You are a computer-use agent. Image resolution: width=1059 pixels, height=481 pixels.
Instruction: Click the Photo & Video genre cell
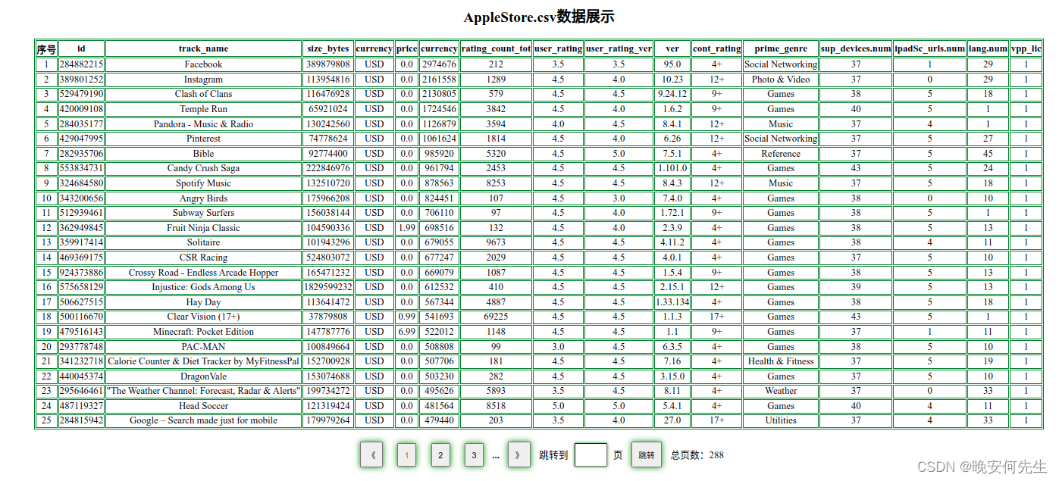[x=781, y=80]
